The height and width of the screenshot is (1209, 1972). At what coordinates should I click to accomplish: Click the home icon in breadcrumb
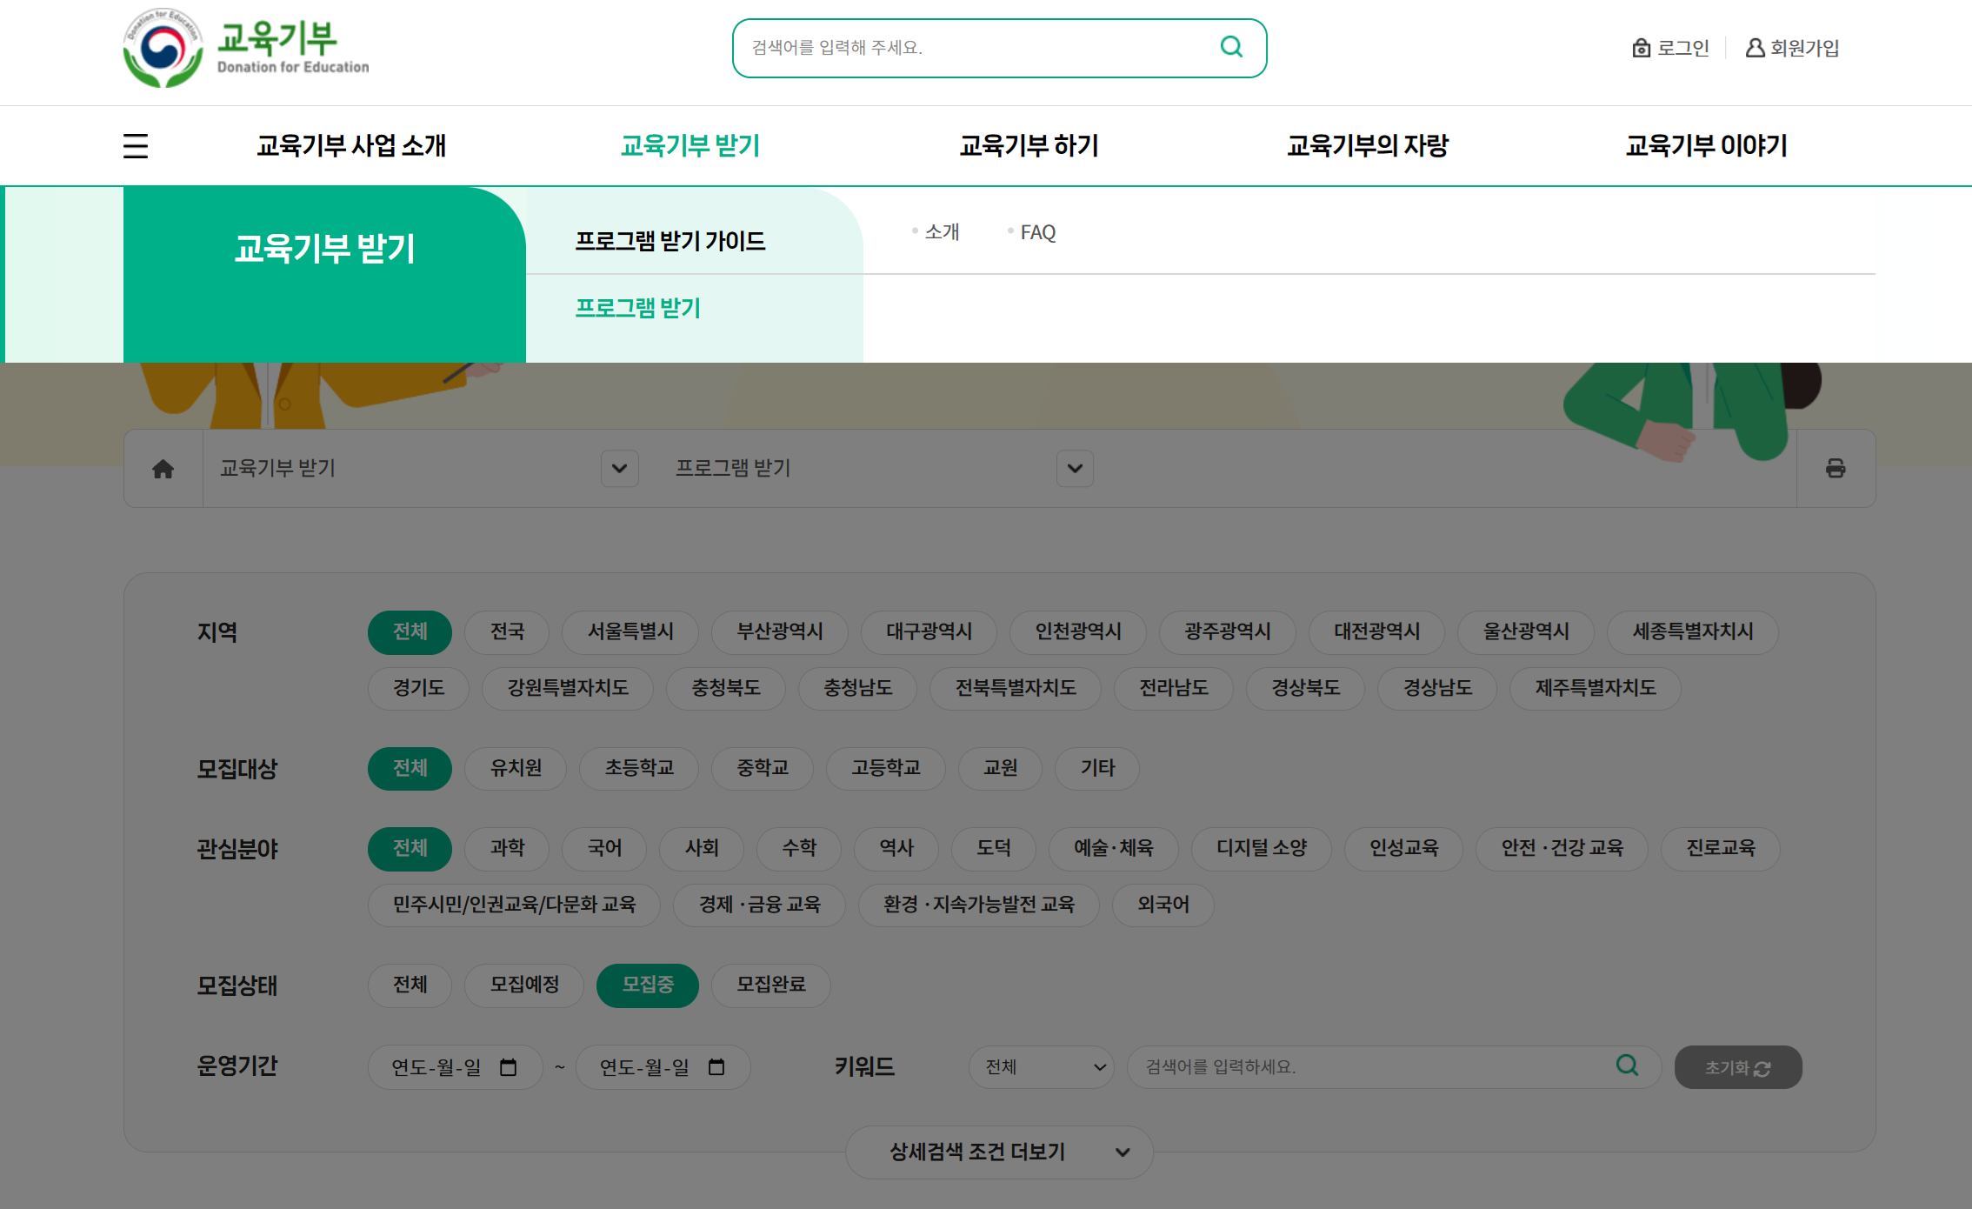click(x=163, y=469)
